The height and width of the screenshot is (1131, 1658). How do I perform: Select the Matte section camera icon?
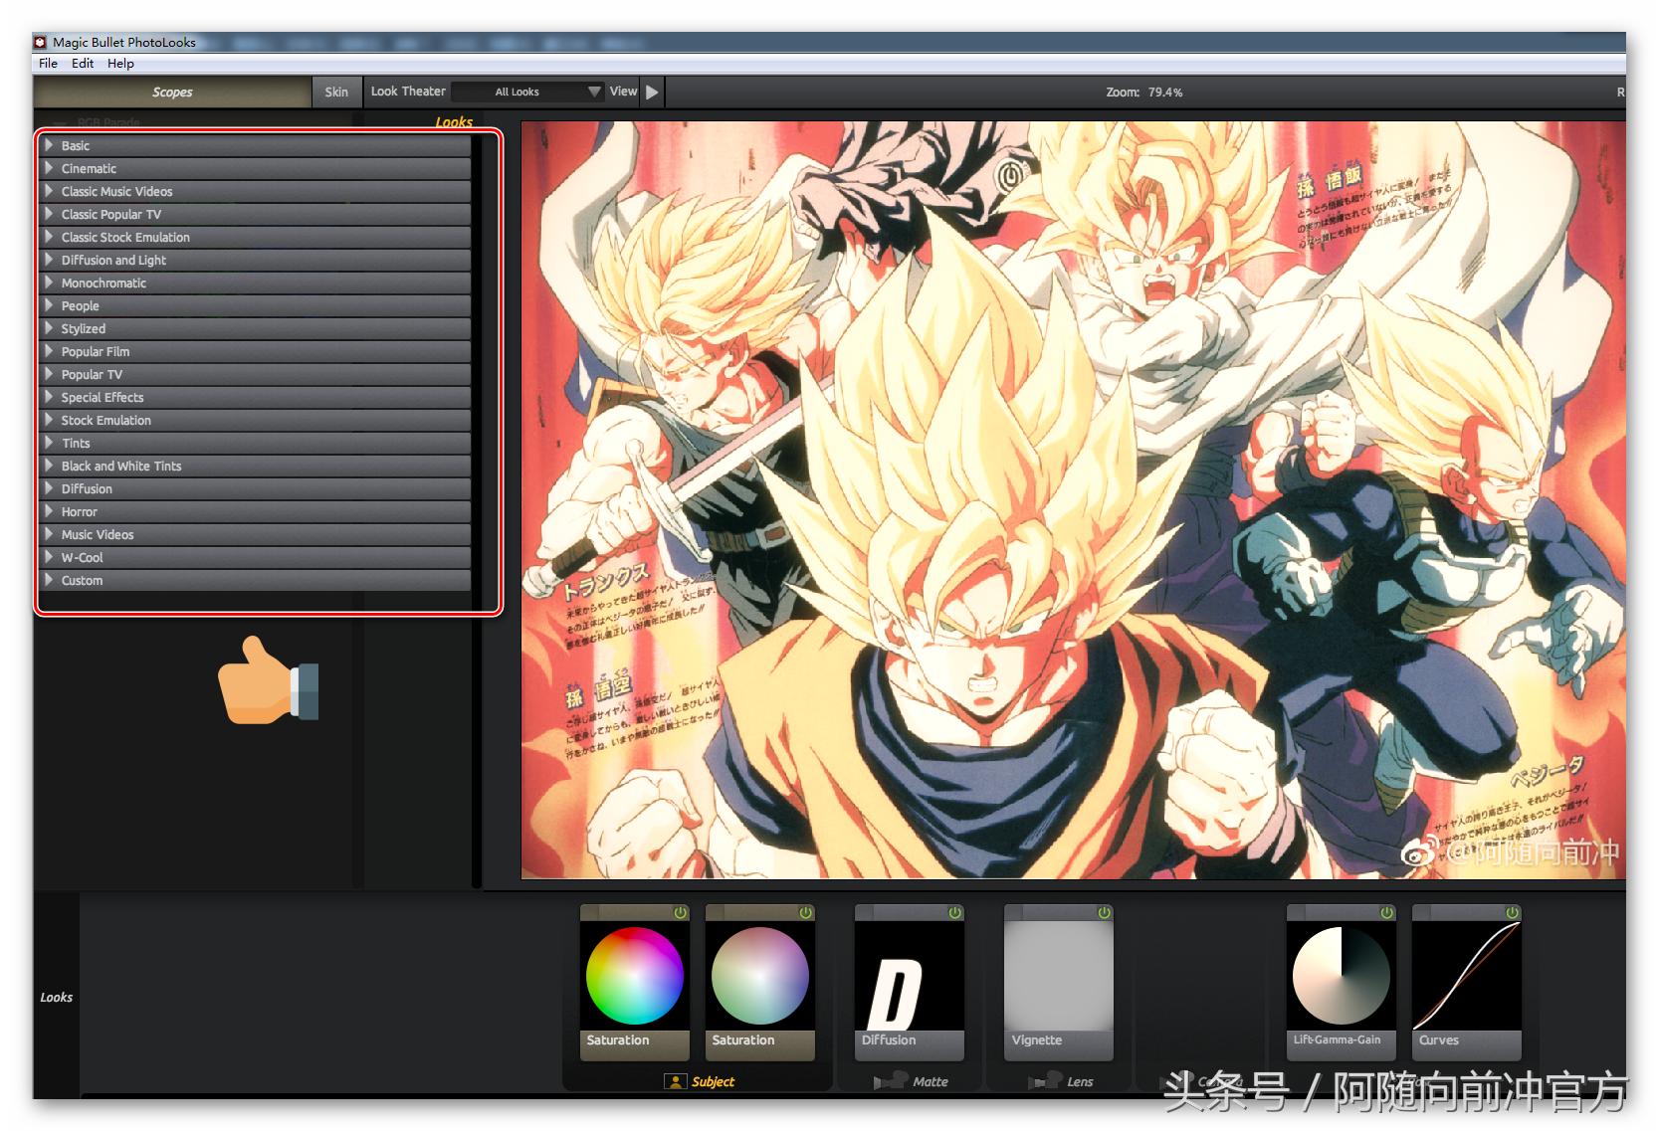891,1081
